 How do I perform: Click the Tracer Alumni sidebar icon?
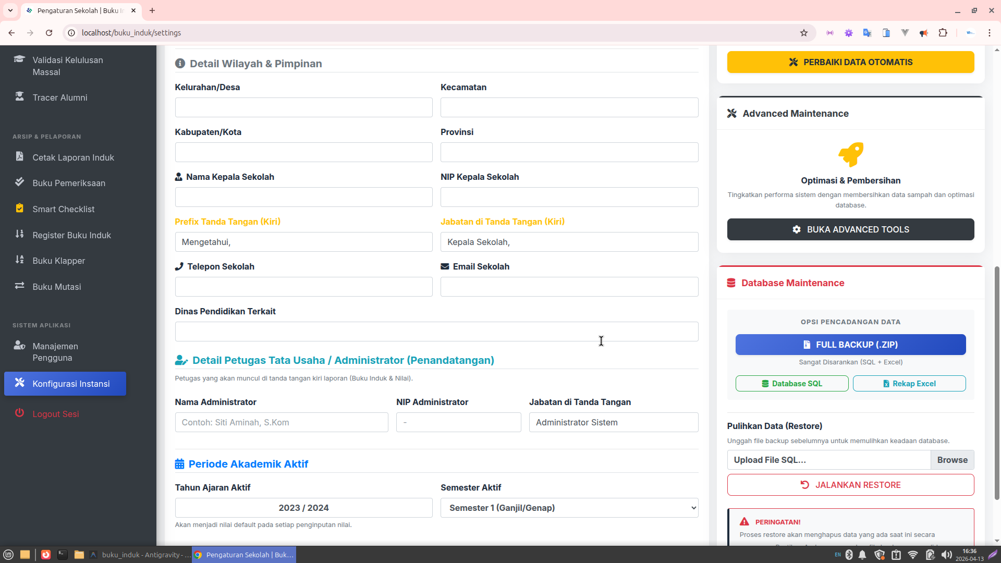pos(20,97)
